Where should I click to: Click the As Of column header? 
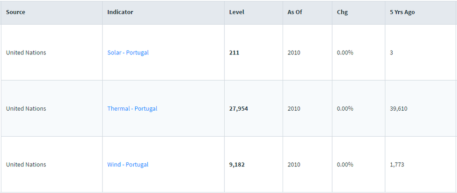(x=295, y=12)
